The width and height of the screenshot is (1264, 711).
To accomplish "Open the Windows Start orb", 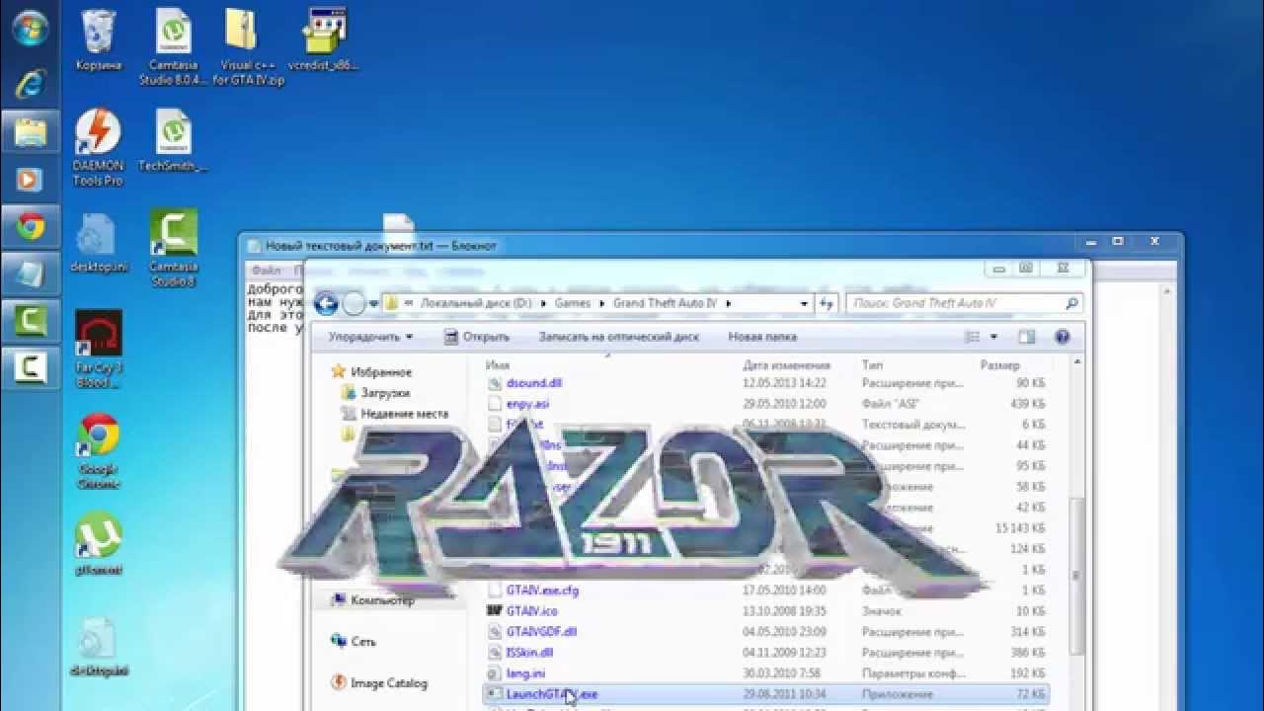I will point(30,29).
